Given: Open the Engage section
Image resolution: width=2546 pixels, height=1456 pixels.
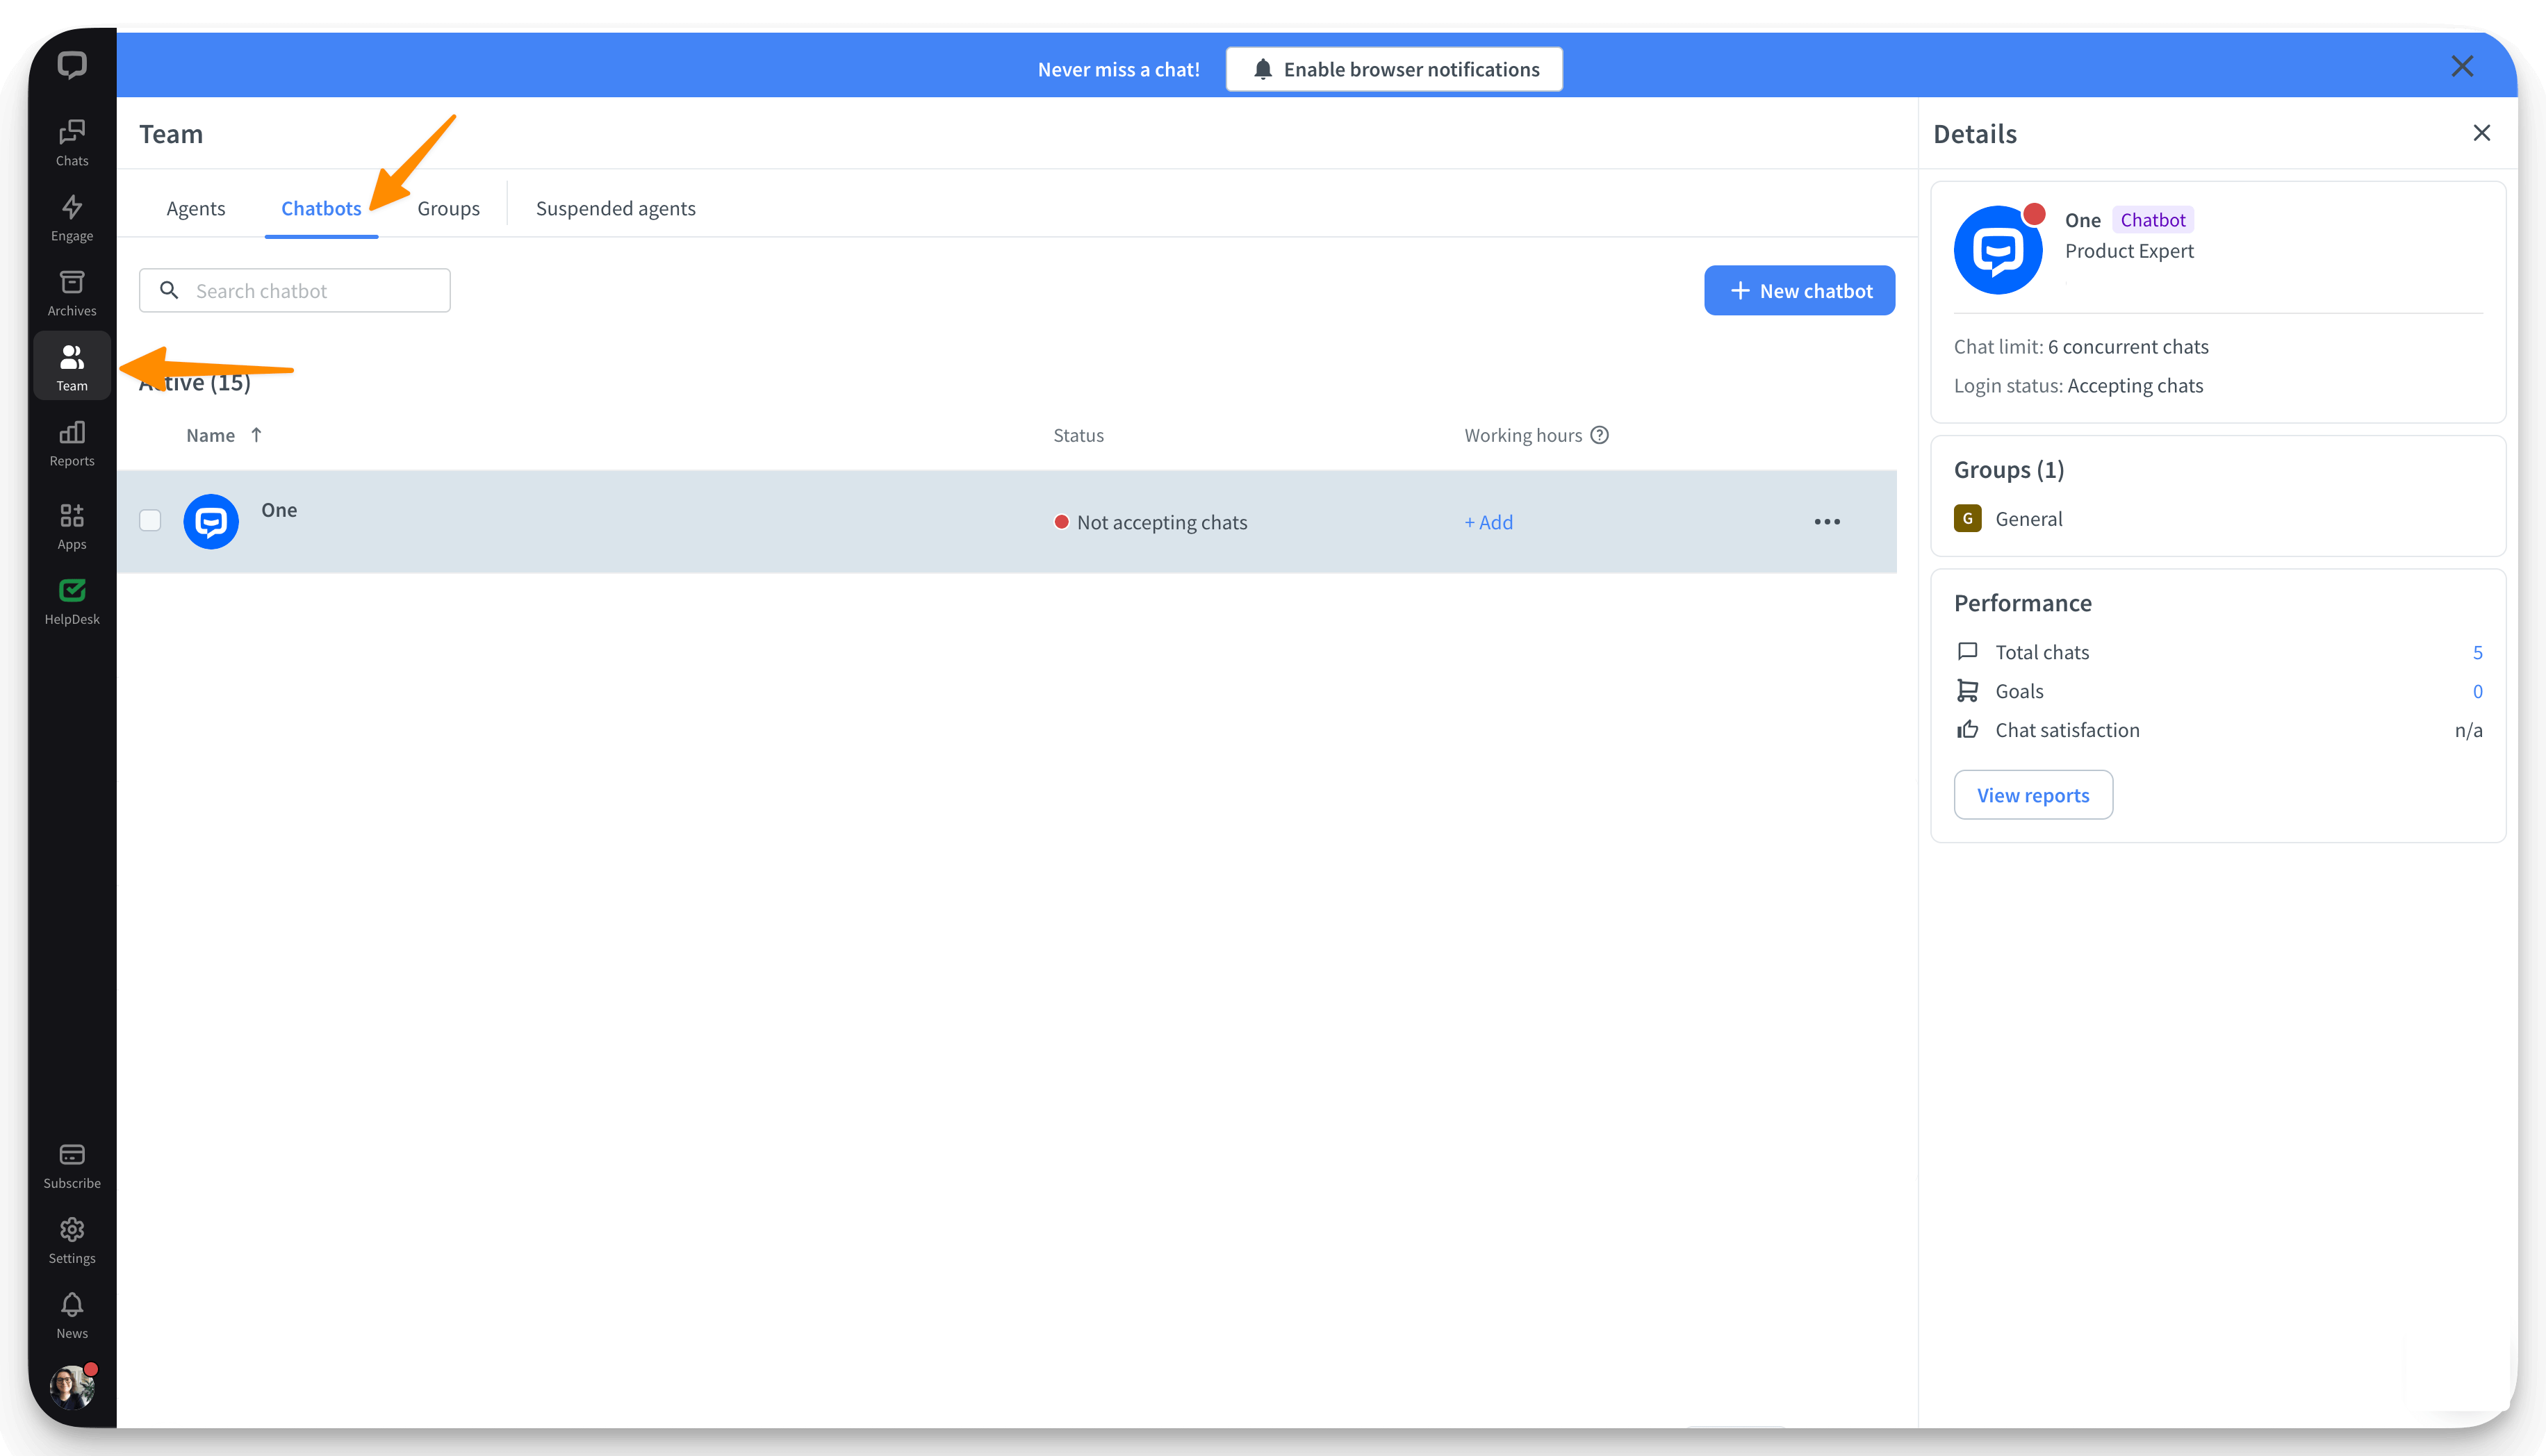Looking at the screenshot, I should tap(72, 218).
